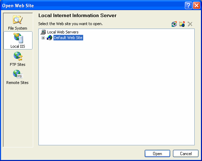
Task: Click the Open button
Action: (x=157, y=154)
